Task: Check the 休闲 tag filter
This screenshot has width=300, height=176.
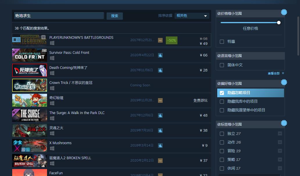Action: pyautogui.click(x=222, y=168)
